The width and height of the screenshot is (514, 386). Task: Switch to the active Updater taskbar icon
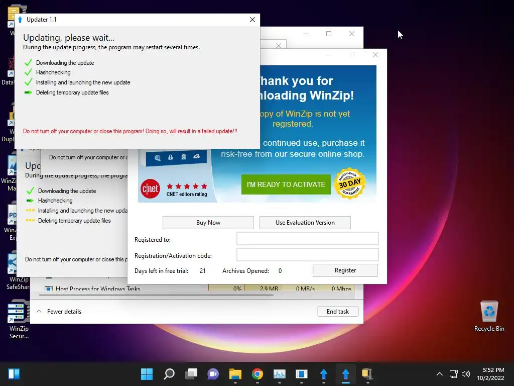pos(345,374)
